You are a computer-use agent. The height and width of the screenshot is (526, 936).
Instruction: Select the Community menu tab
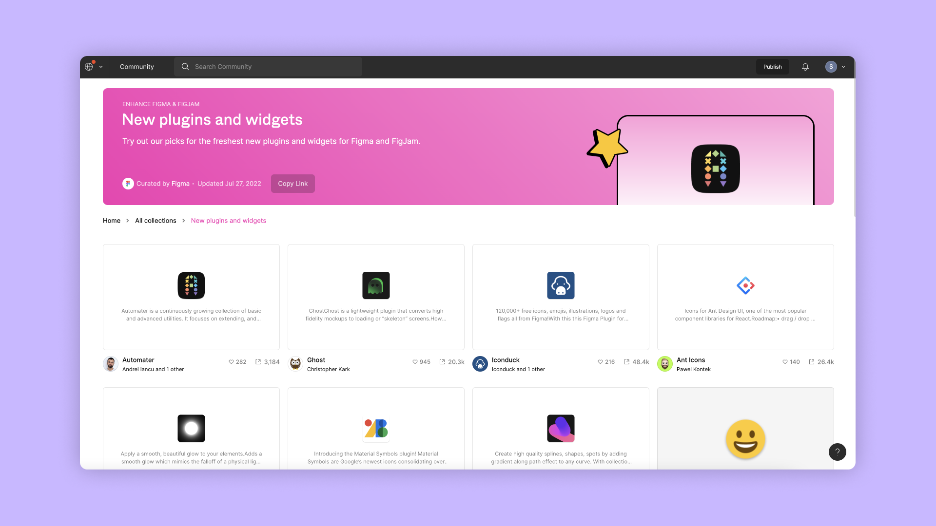point(137,66)
